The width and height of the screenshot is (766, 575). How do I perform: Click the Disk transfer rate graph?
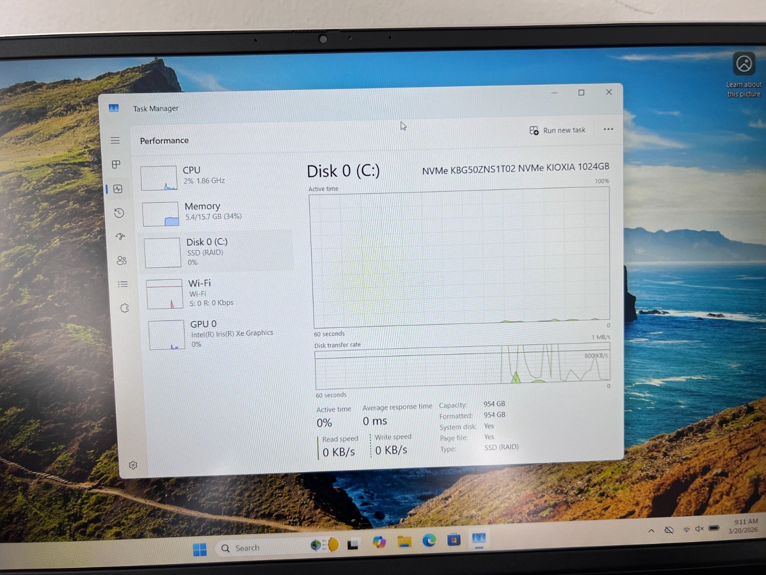[462, 366]
